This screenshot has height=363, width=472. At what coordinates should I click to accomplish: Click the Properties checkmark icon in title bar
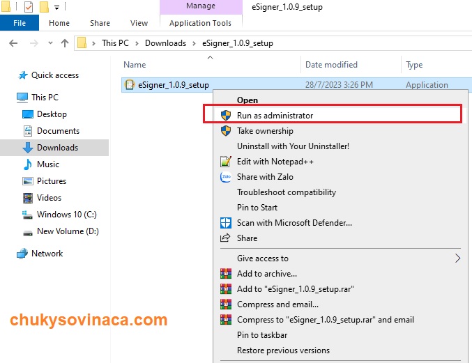tap(29, 6)
